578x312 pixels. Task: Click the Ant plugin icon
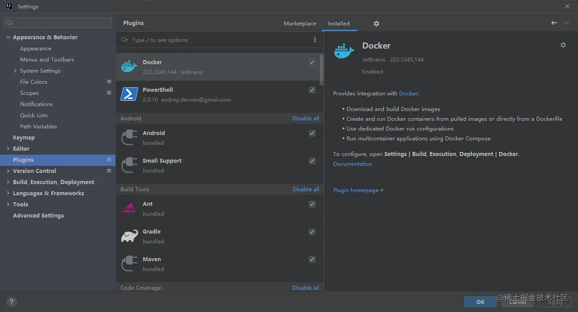coord(129,209)
